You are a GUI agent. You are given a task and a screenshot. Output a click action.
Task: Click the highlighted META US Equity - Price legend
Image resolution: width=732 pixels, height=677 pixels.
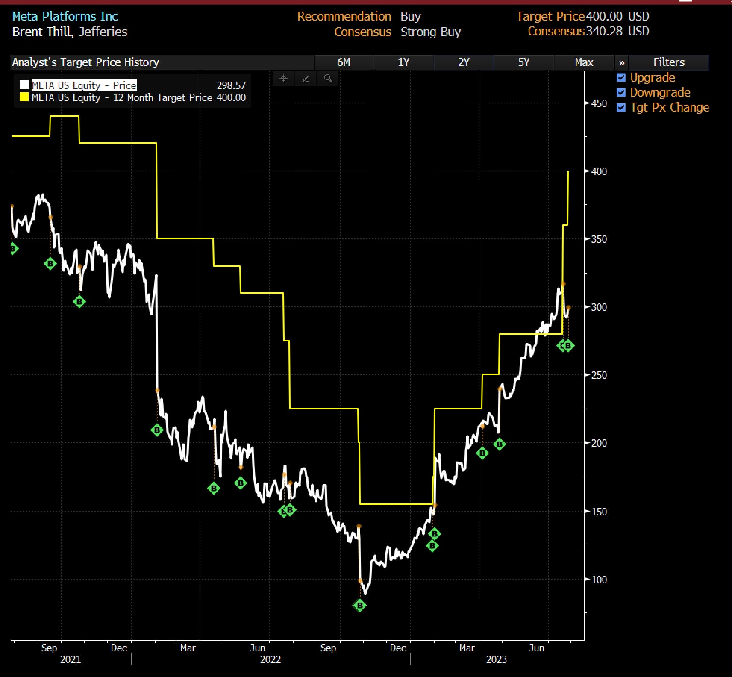84,85
